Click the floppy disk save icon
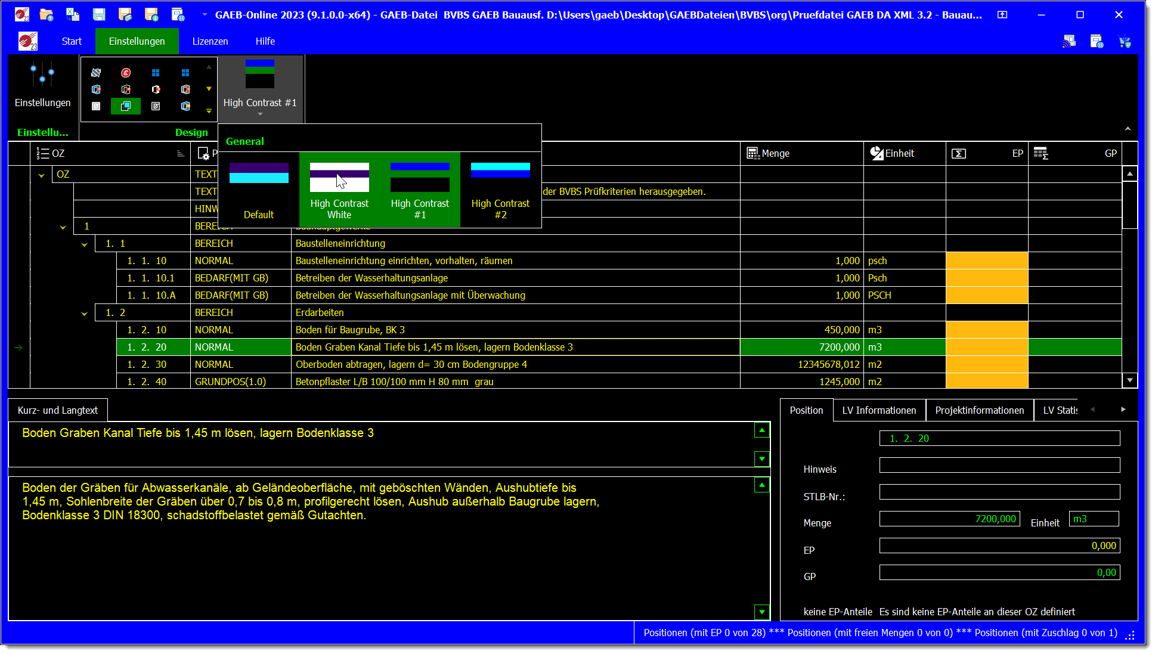This screenshot has width=1155, height=654. pos(99,14)
